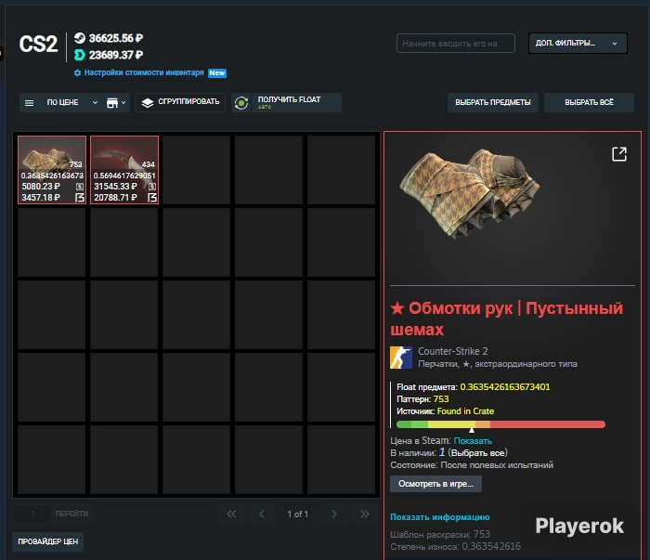Click Steam price icon beside 31545.33 ₽
Viewport: 650px width, 560px height.
[x=152, y=187]
